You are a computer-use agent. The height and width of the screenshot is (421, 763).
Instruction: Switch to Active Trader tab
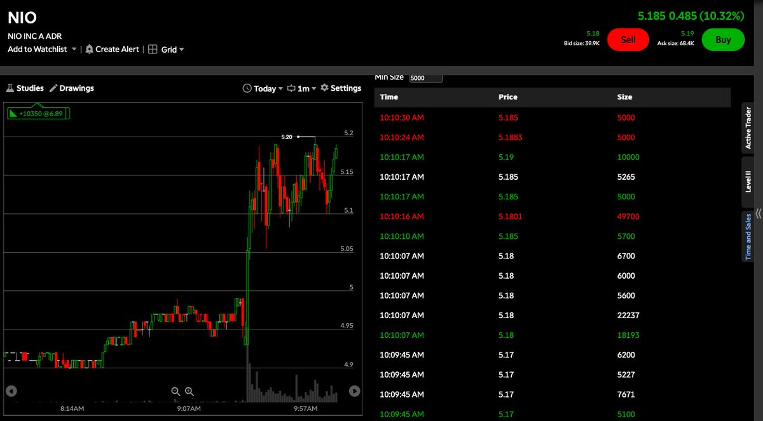click(x=748, y=128)
